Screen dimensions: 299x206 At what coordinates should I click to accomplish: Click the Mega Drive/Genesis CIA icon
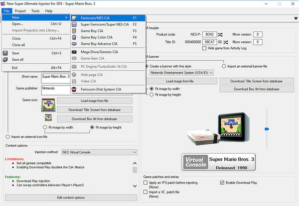click(x=74, y=52)
